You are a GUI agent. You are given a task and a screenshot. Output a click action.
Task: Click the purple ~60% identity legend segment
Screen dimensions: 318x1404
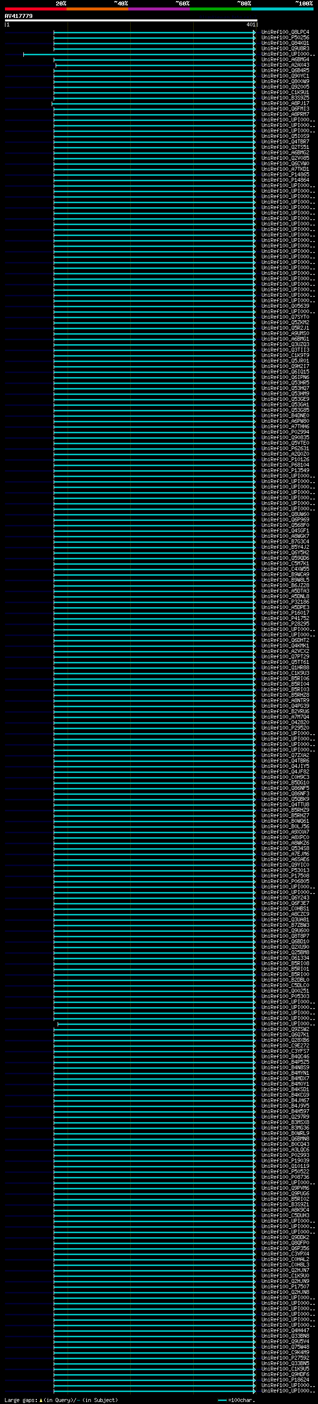[x=159, y=9]
